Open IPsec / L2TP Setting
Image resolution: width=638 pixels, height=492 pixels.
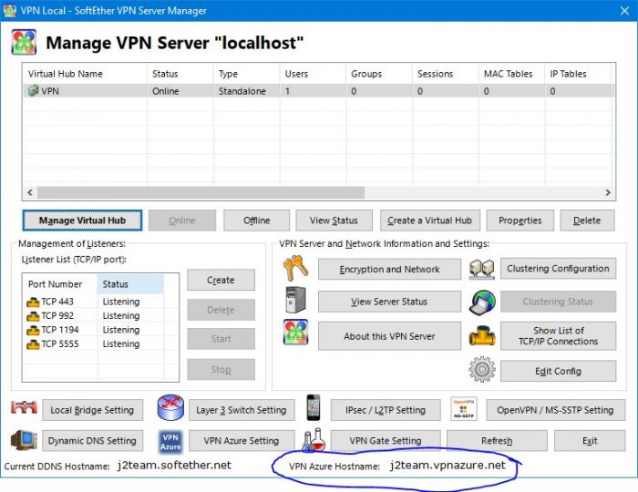click(386, 410)
